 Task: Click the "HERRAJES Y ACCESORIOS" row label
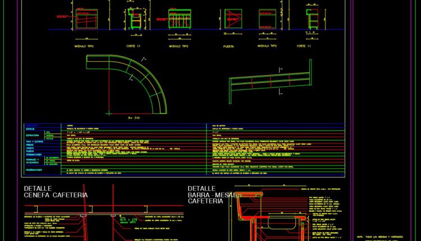pyautogui.click(x=33, y=161)
